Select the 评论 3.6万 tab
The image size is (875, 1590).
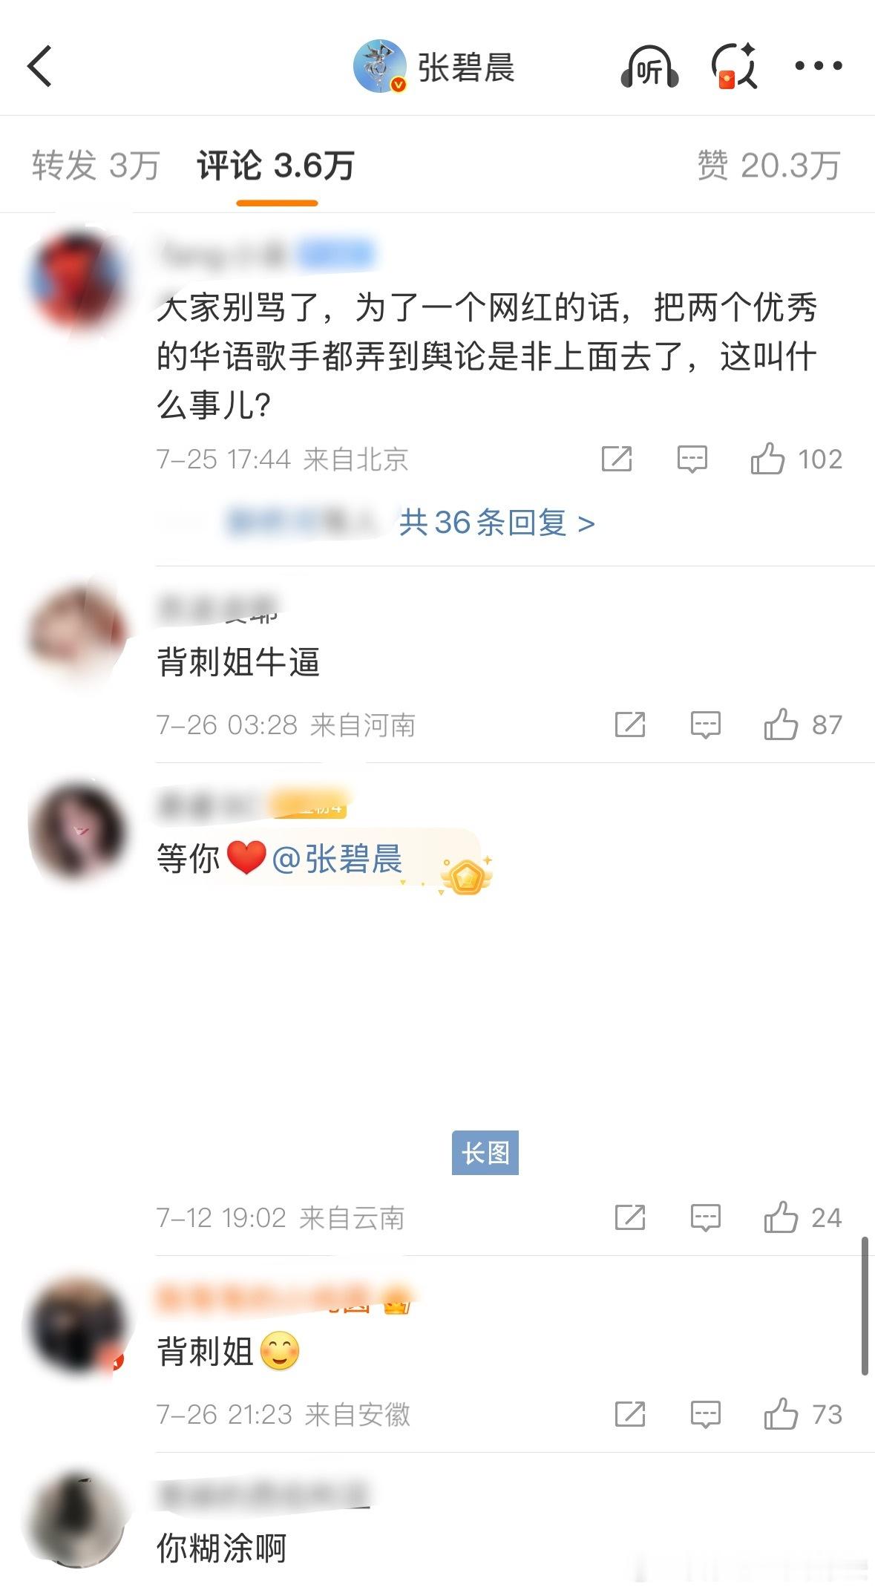(276, 165)
